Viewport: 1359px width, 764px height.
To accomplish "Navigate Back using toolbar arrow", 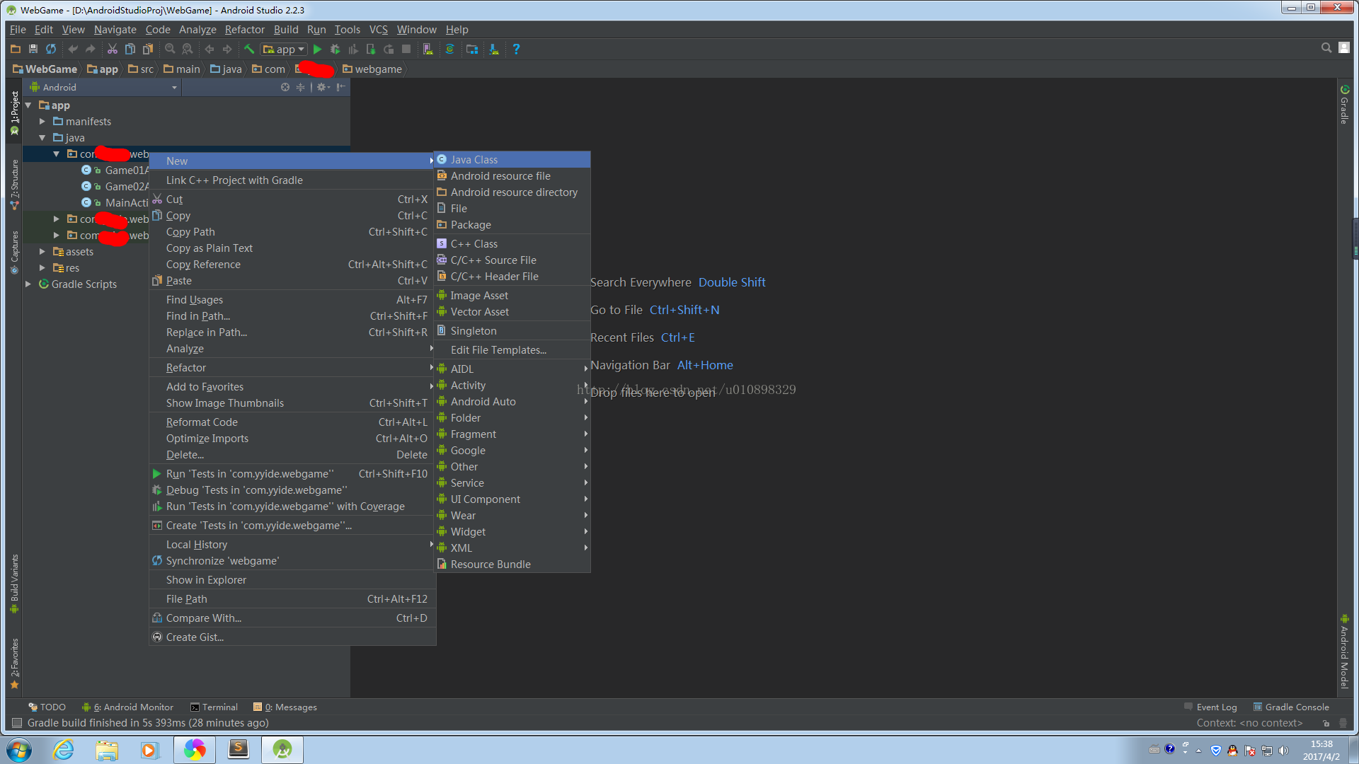I will tap(210, 49).
